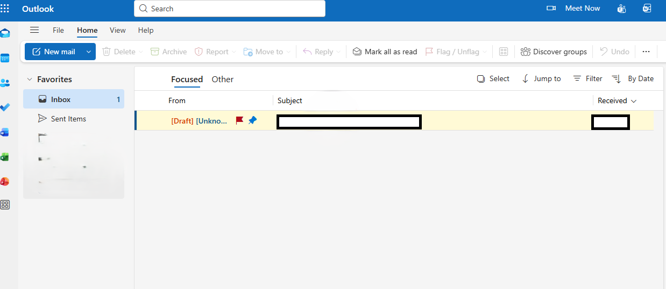Launch Word from the left rail
Screen dimensions: 666x289
[5, 132]
